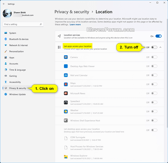
Task: Click the Windows Explorer folder icon
Action: coord(66,157)
